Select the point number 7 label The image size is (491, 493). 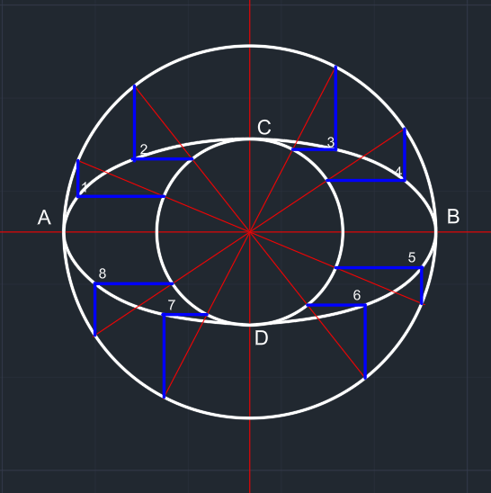(x=172, y=305)
